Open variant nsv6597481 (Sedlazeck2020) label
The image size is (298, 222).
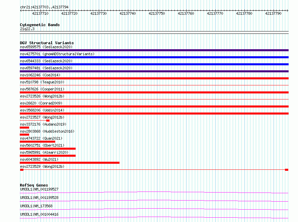tap(46, 68)
